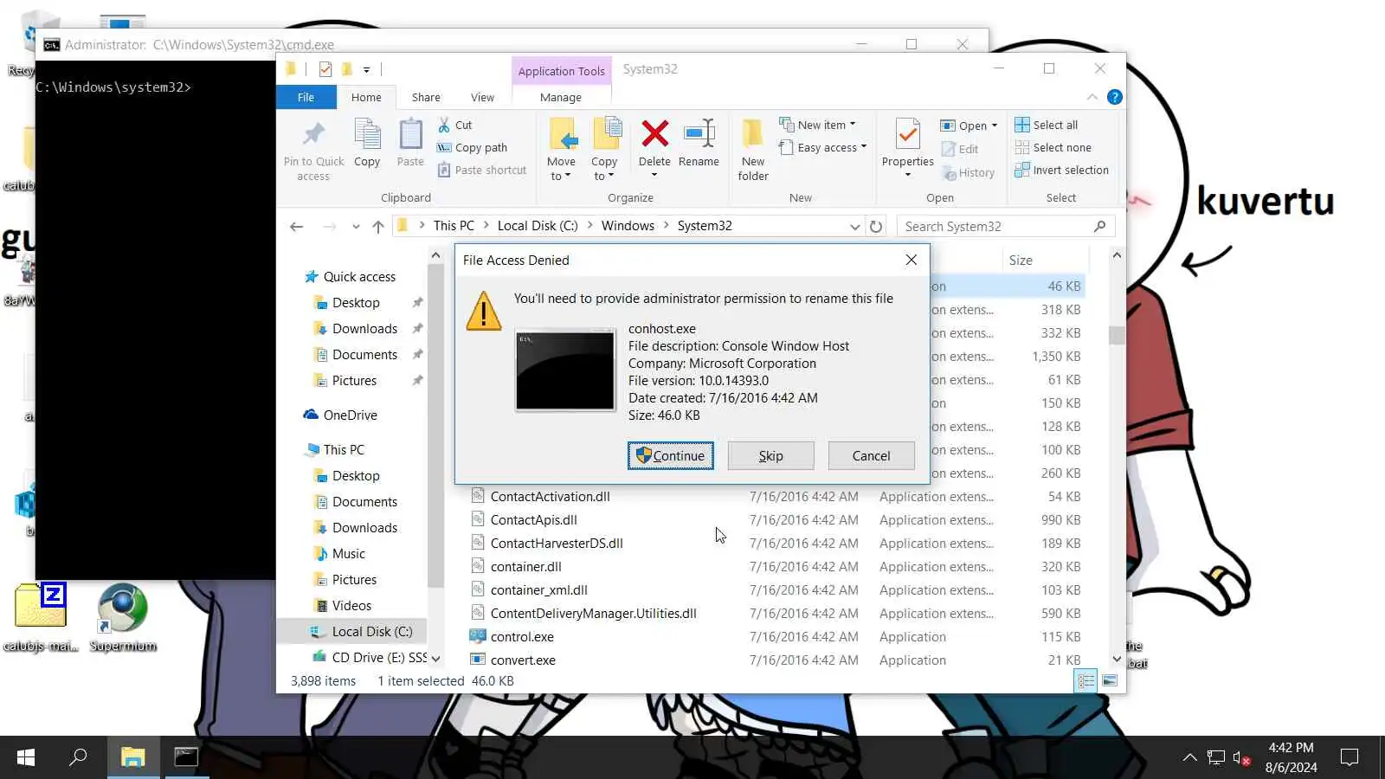Click the Pin to Quick access icon
This screenshot has height=779, width=1385.
tap(313, 134)
